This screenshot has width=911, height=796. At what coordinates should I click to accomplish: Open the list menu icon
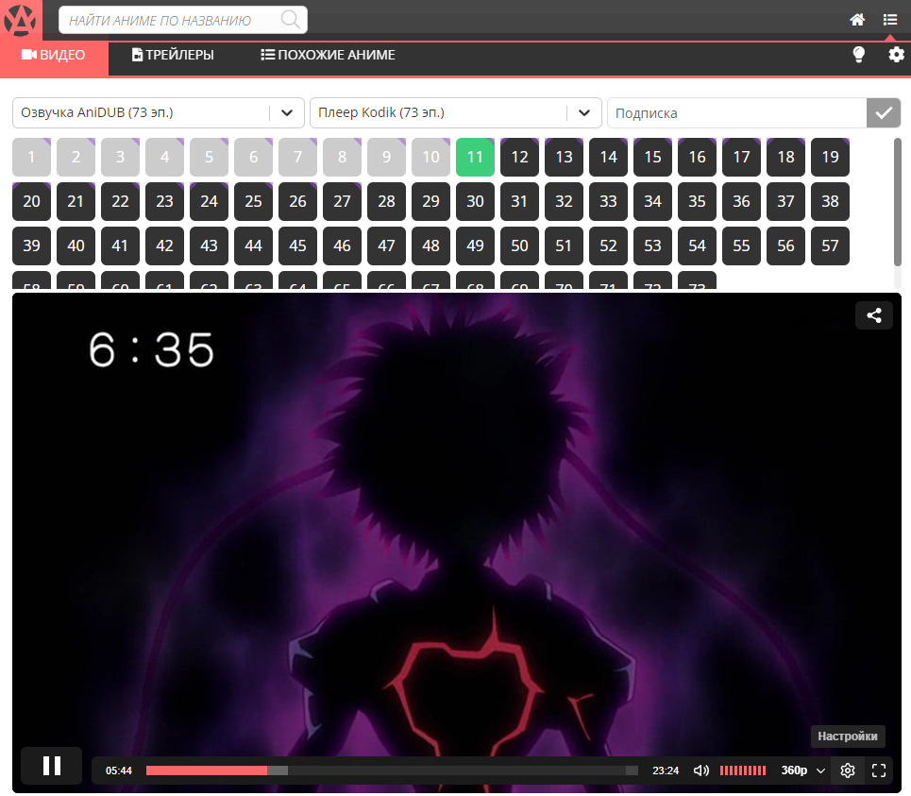point(889,19)
